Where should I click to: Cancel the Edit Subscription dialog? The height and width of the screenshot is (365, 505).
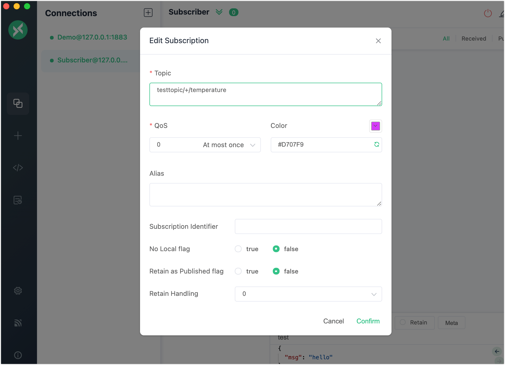click(x=333, y=321)
